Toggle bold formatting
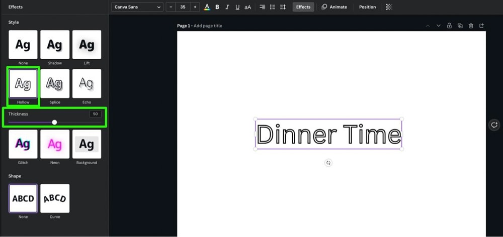 217,7
